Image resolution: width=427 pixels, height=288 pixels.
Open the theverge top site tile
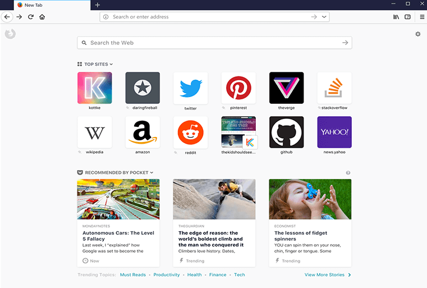(287, 88)
